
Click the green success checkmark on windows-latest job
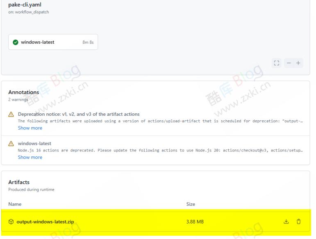click(x=16, y=42)
